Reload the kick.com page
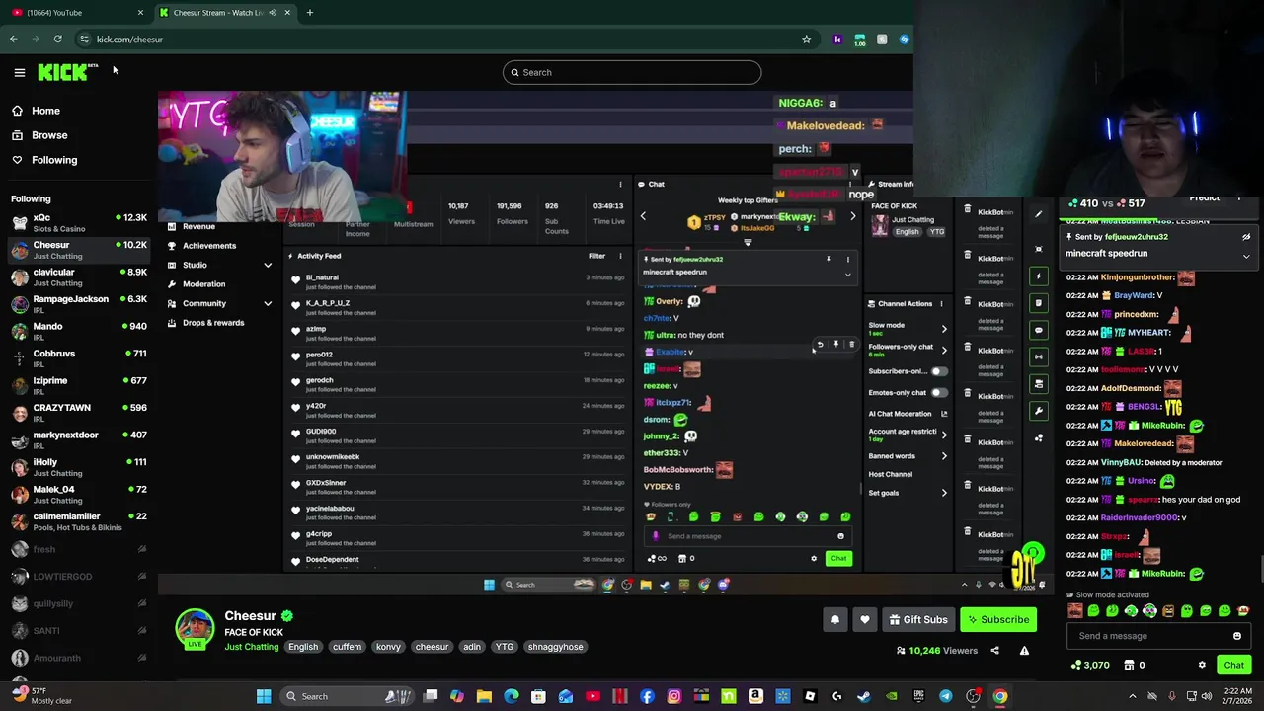1264x711 pixels. [57, 39]
